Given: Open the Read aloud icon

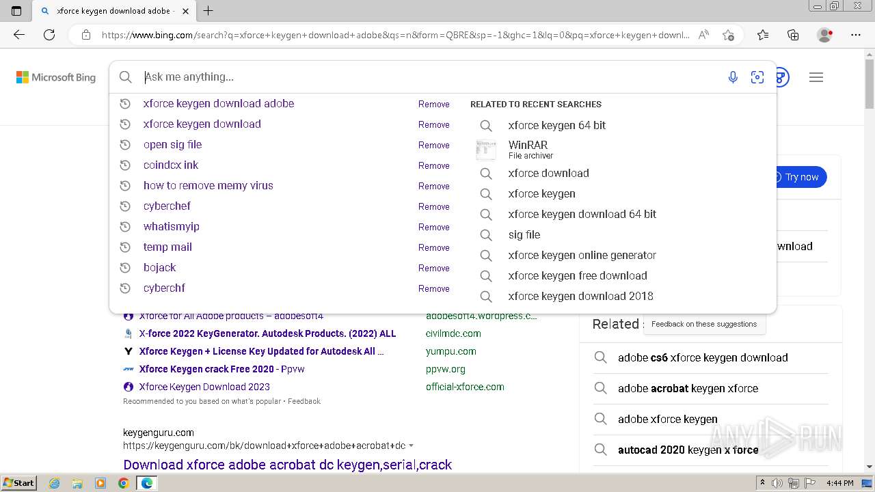Looking at the screenshot, I should click(x=703, y=35).
